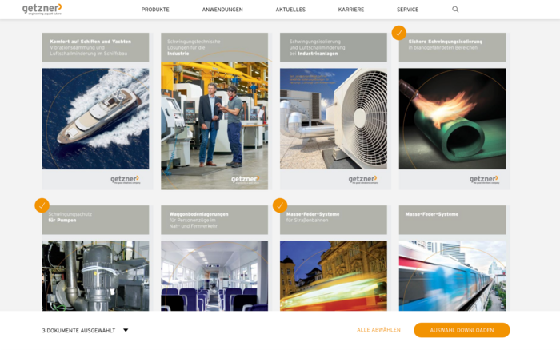Image resolution: width=560 pixels, height=350 pixels.
Task: Deselect the Schwingungsschutz für Pumpen checkmark
Action: [x=42, y=205]
